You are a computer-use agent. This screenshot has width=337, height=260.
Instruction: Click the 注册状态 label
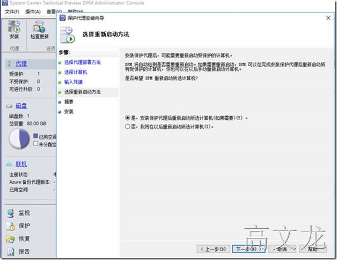(19, 175)
